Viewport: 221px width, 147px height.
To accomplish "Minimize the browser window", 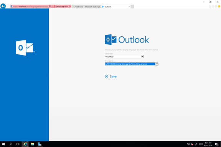I will pos(204,2).
